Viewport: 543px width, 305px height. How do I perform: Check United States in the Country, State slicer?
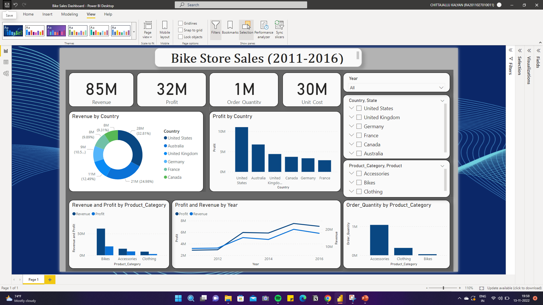359,108
